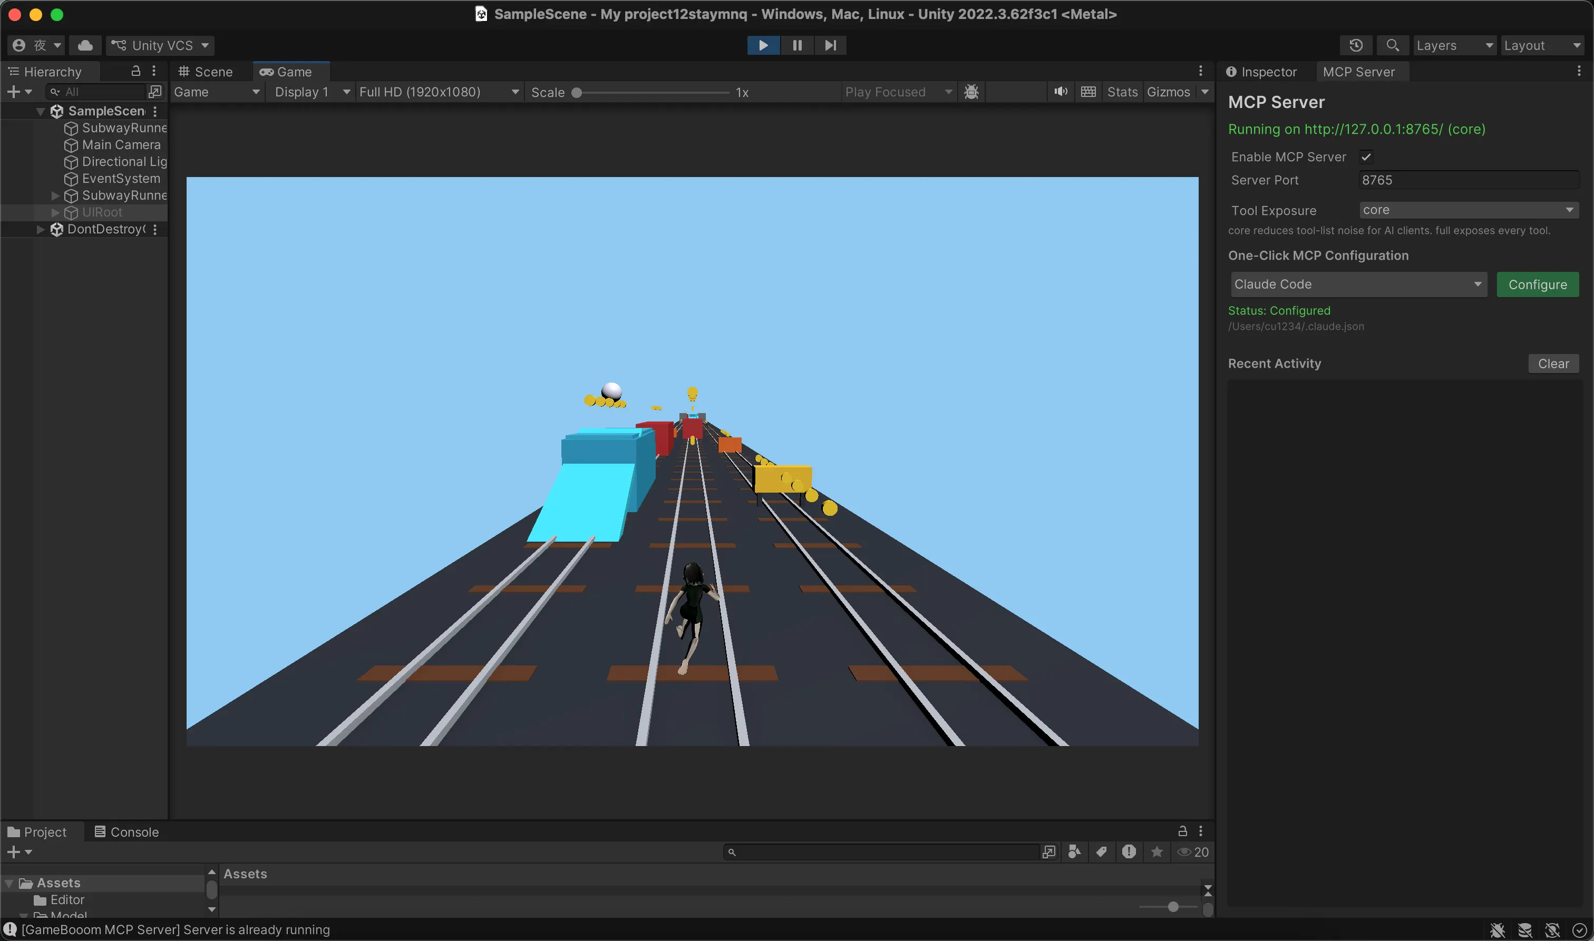
Task: Open the Layers dropdown
Action: pyautogui.click(x=1454, y=45)
